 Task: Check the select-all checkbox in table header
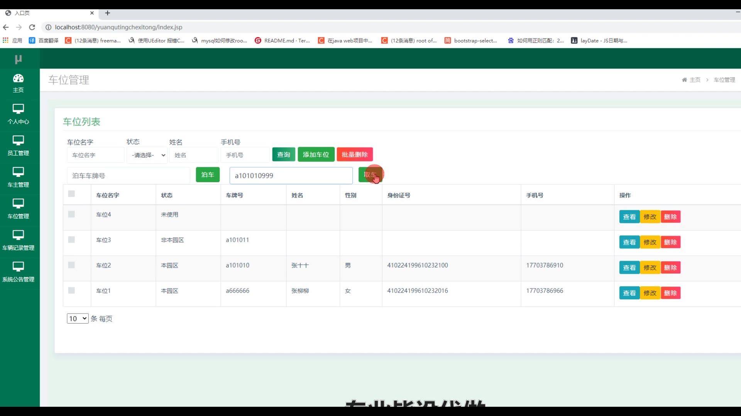pyautogui.click(x=71, y=194)
